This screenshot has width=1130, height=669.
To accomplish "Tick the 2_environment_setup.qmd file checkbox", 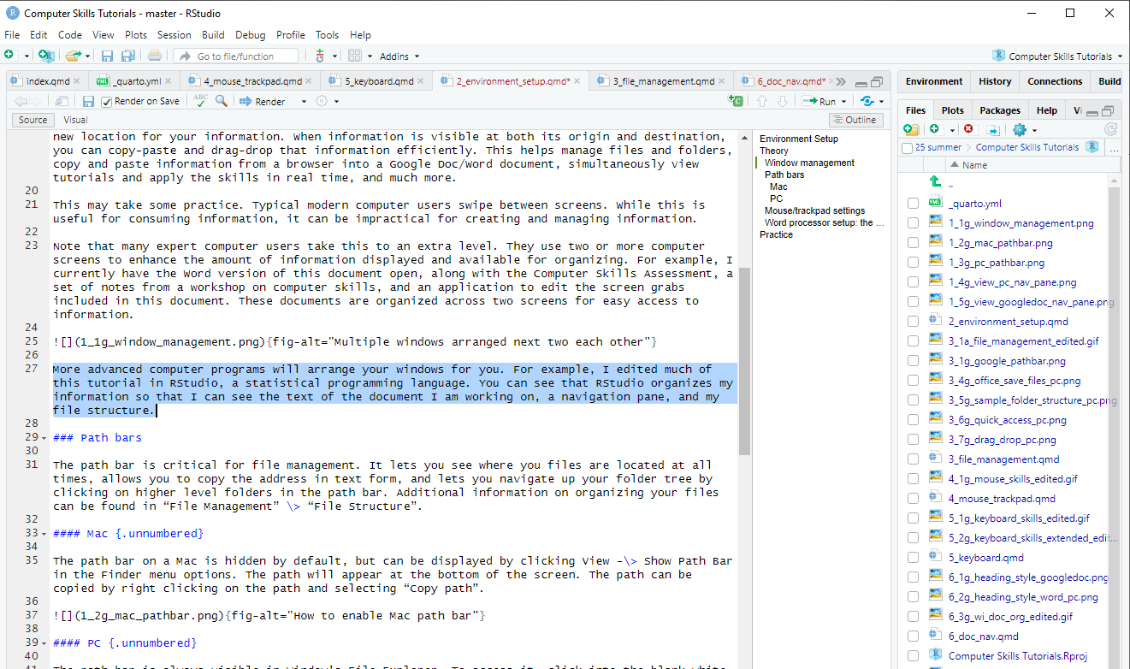I will 913,322.
